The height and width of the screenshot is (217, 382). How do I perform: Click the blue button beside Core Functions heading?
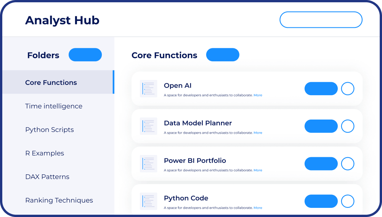tap(223, 55)
